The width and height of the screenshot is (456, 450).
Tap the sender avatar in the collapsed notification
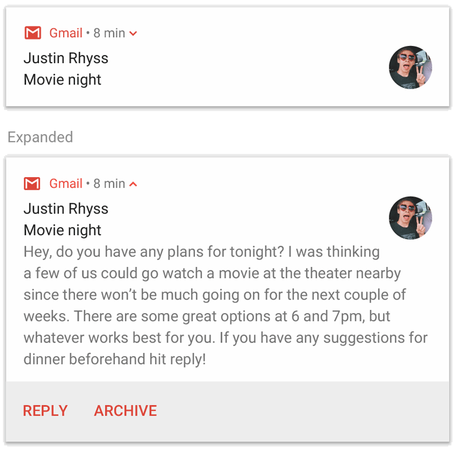click(x=411, y=67)
